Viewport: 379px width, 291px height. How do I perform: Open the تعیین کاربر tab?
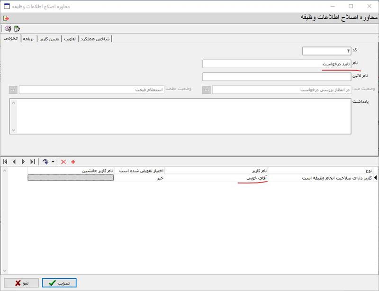point(49,38)
